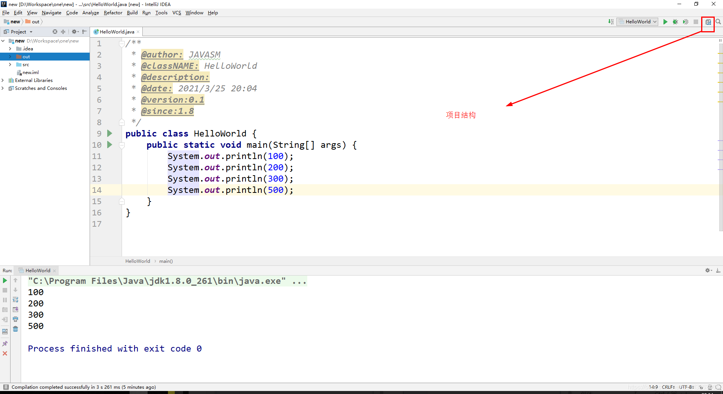Click the toolbar's Stop button
This screenshot has width=723, height=394.
pos(696,22)
